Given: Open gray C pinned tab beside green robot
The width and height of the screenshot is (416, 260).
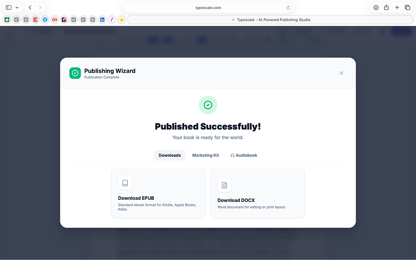Looking at the screenshot, I should click(x=16, y=19).
